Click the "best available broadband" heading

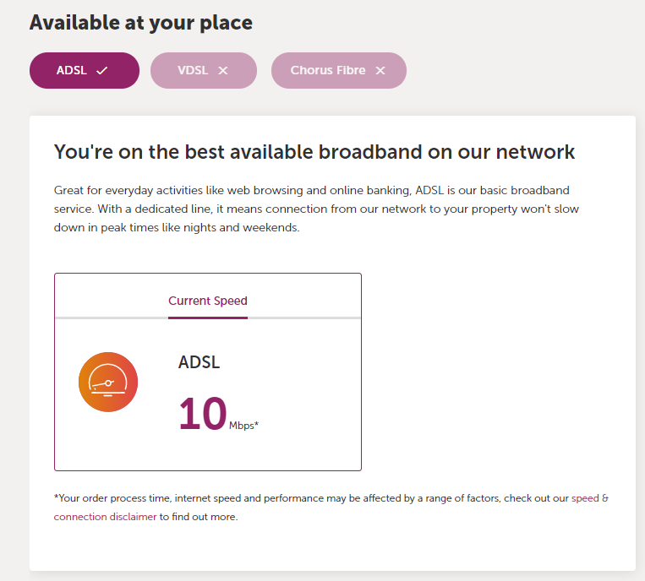coord(314,152)
